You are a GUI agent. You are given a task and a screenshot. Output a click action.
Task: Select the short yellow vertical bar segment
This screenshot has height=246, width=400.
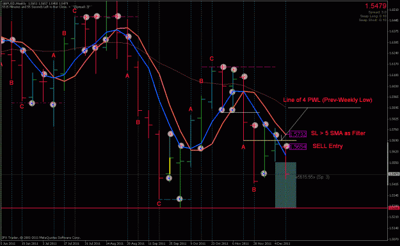[x=170, y=167]
